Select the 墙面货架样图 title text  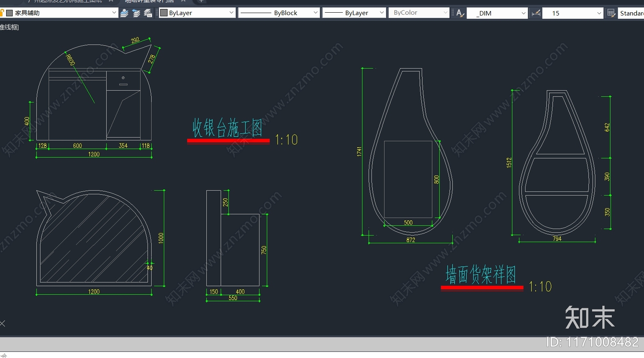(481, 274)
